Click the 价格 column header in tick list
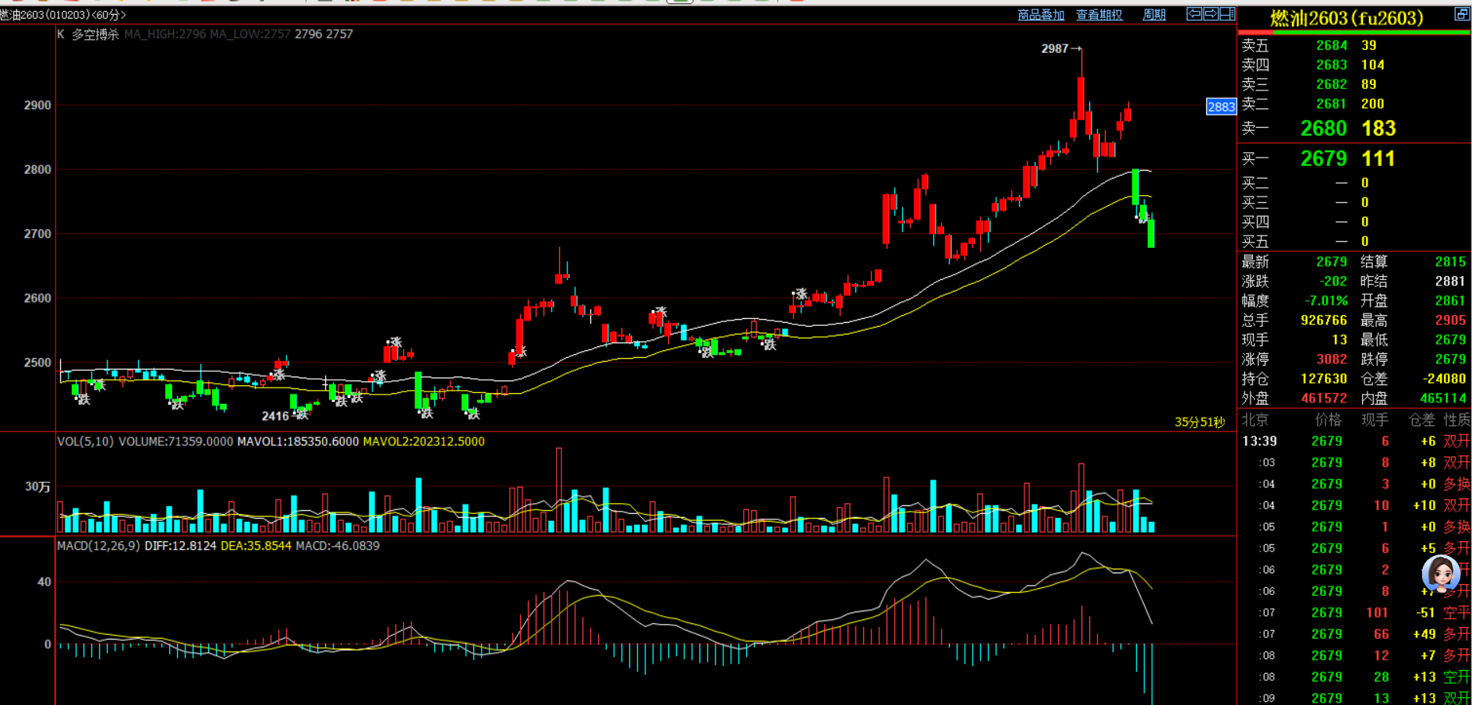The width and height of the screenshot is (1472, 705). 1329,420
